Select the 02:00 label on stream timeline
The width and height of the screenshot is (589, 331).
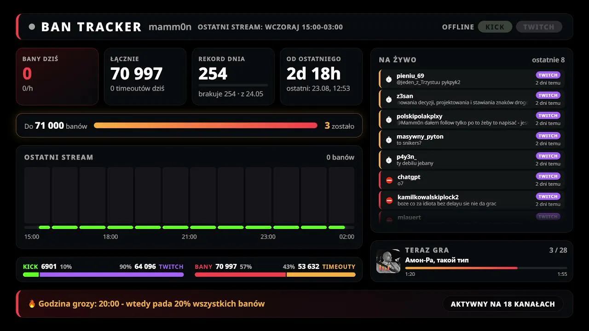point(346,237)
